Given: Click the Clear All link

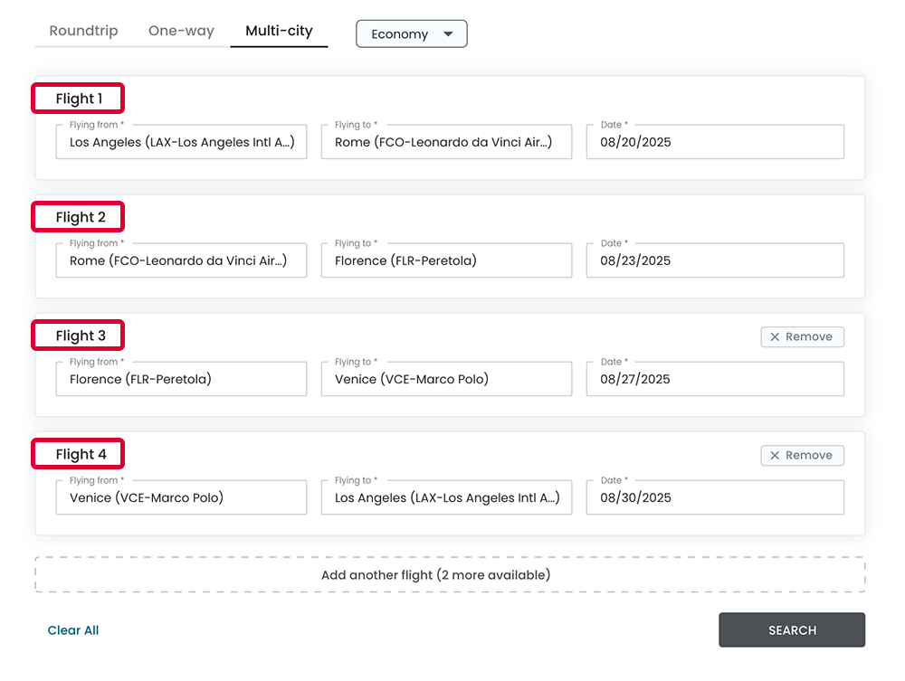Looking at the screenshot, I should [73, 630].
